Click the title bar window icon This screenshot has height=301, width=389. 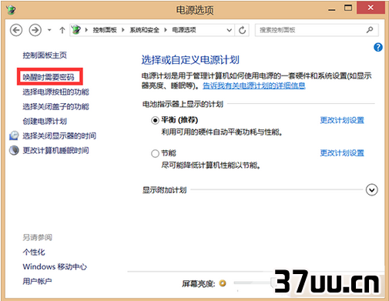tap(11, 10)
